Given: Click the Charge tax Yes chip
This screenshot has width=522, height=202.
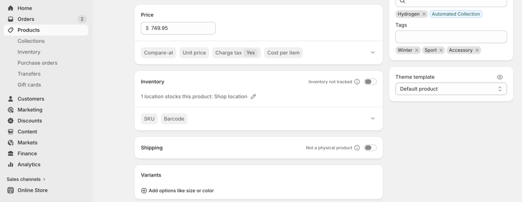Looking at the screenshot, I should (x=237, y=52).
